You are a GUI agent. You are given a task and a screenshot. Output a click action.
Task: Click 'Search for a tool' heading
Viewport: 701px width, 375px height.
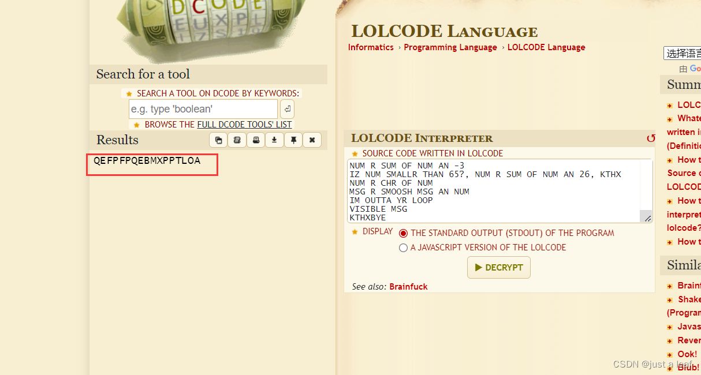143,74
